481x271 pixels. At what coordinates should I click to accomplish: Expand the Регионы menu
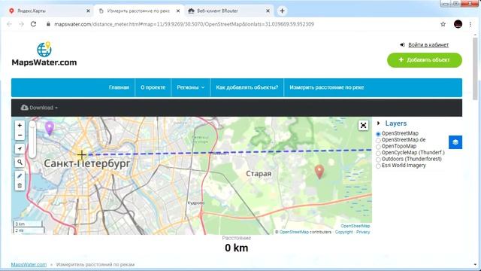[190, 87]
